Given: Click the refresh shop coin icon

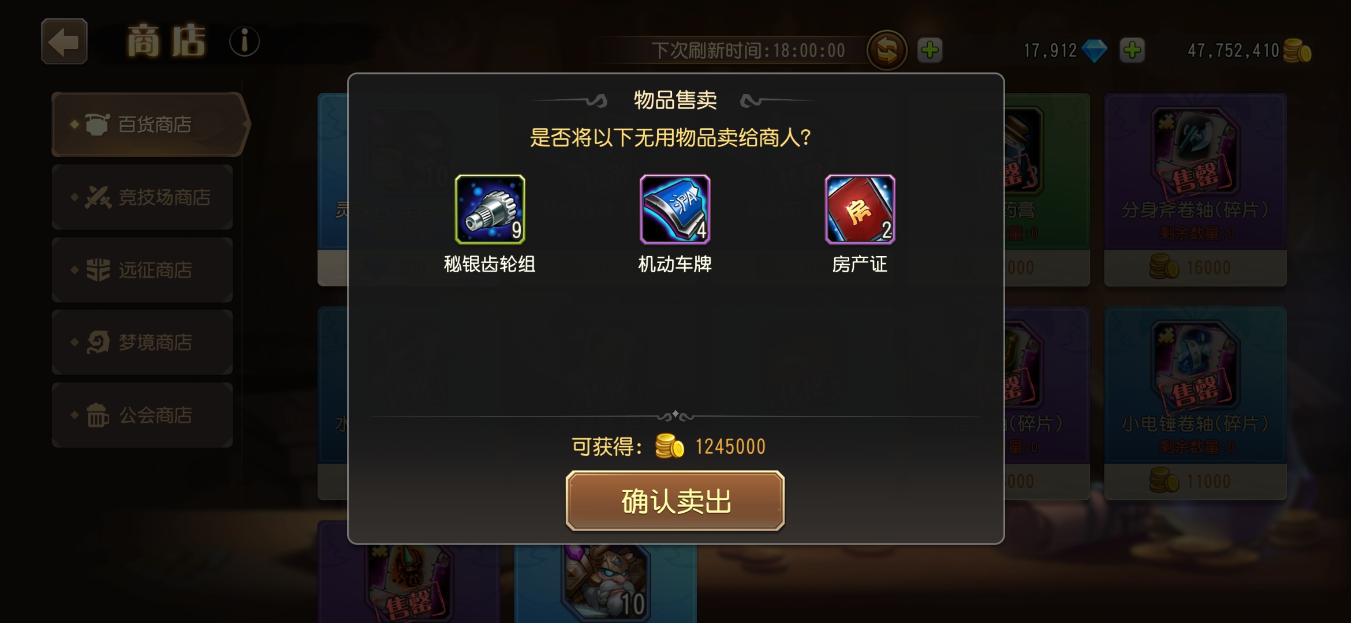Looking at the screenshot, I should pyautogui.click(x=887, y=50).
